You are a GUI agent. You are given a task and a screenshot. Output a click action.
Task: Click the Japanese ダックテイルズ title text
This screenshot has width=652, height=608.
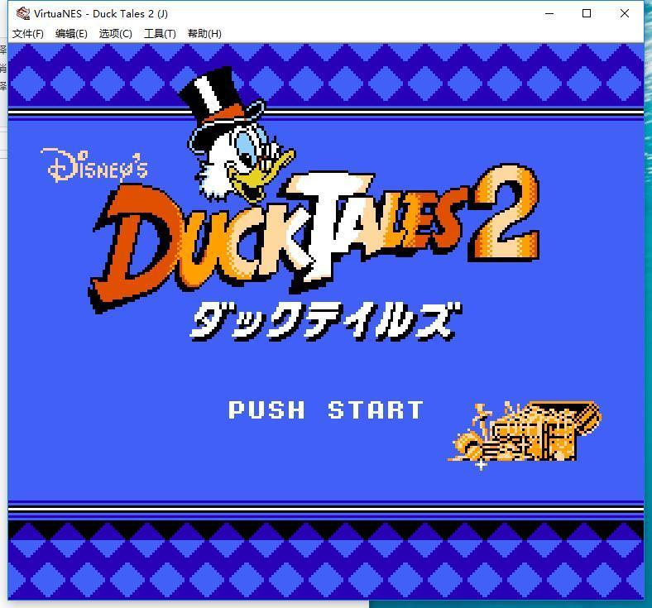pyautogui.click(x=325, y=321)
